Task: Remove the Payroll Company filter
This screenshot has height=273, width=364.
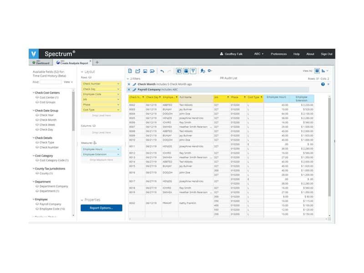Action: pos(129,90)
